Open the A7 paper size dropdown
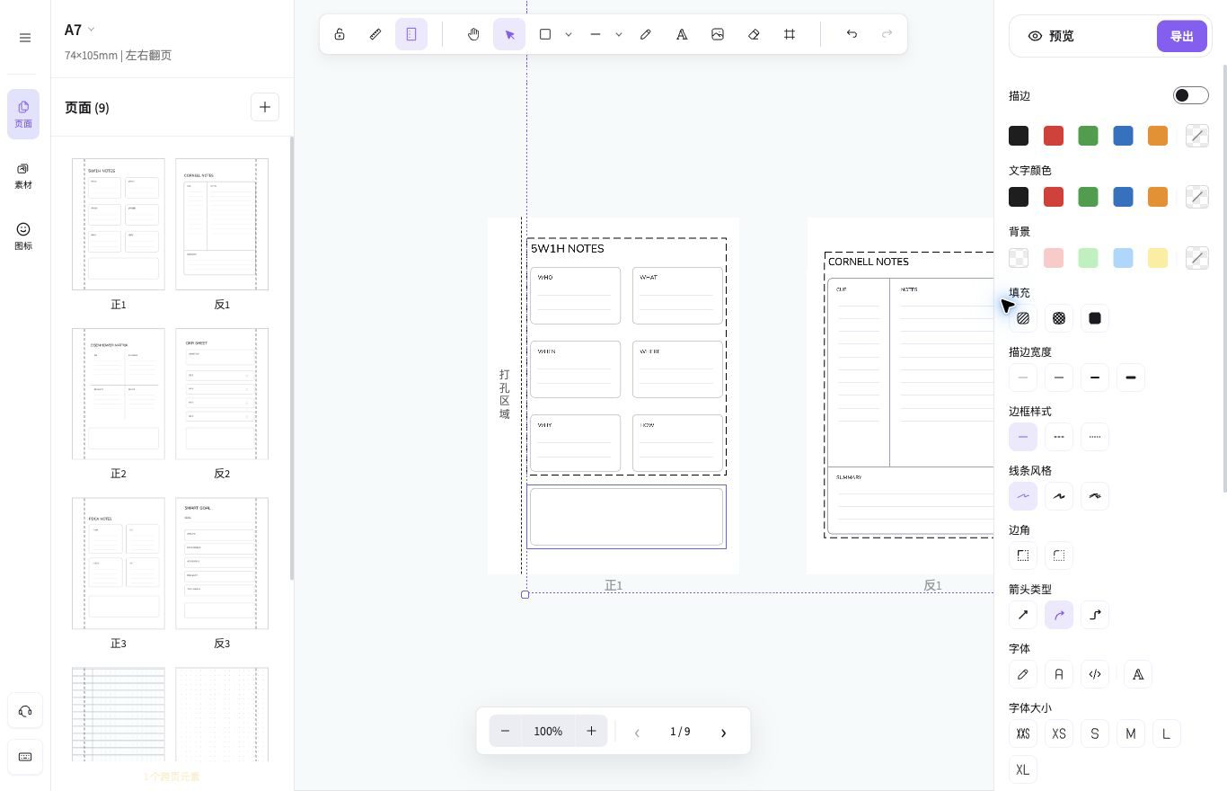The width and height of the screenshot is (1227, 791). click(x=79, y=30)
